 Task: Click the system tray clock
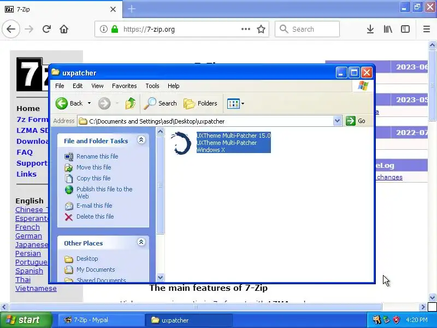(x=417, y=320)
